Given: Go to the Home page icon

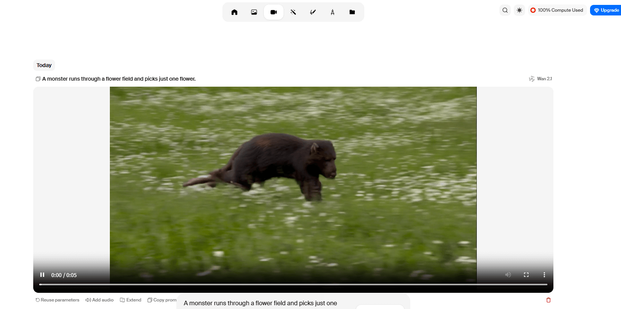Looking at the screenshot, I should [x=234, y=12].
